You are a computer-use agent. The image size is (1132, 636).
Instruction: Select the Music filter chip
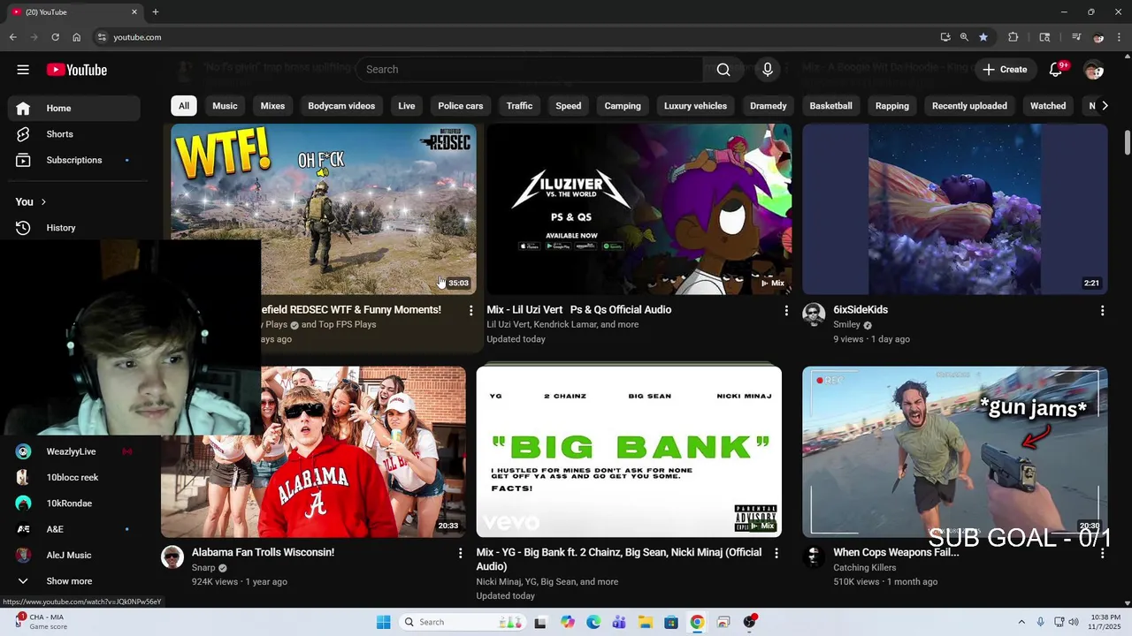(x=225, y=106)
